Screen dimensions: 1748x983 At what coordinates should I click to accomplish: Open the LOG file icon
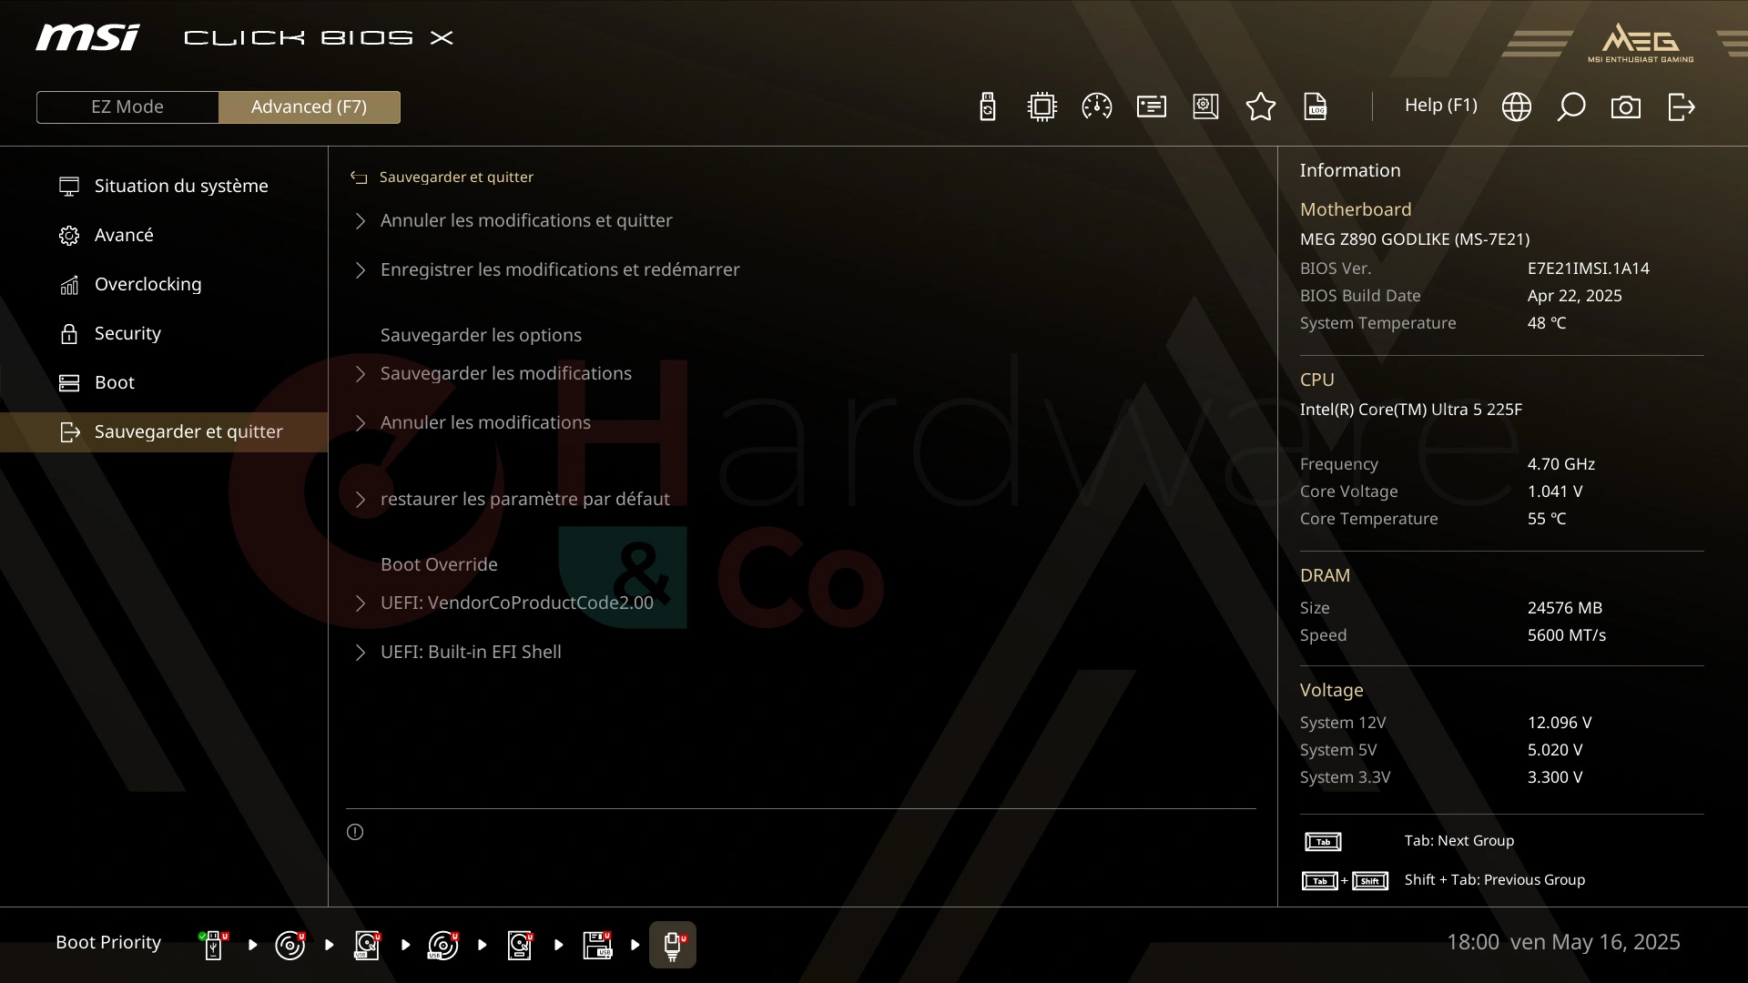[x=1316, y=106]
